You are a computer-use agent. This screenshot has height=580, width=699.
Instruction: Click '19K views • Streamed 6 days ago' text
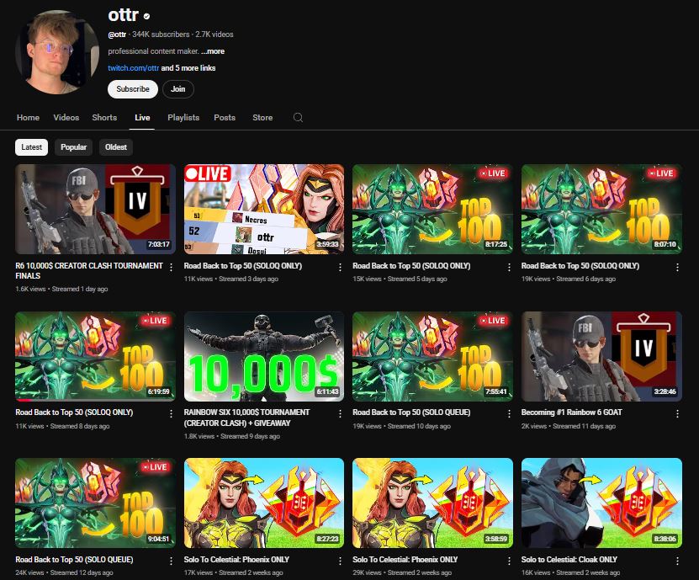pos(569,279)
